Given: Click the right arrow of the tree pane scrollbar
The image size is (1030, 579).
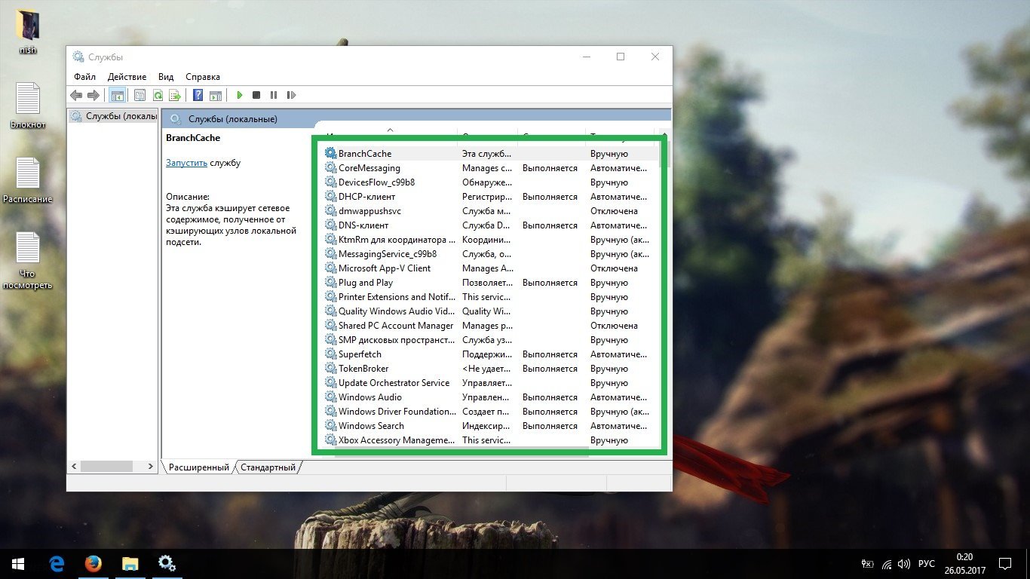Looking at the screenshot, I should tap(151, 467).
